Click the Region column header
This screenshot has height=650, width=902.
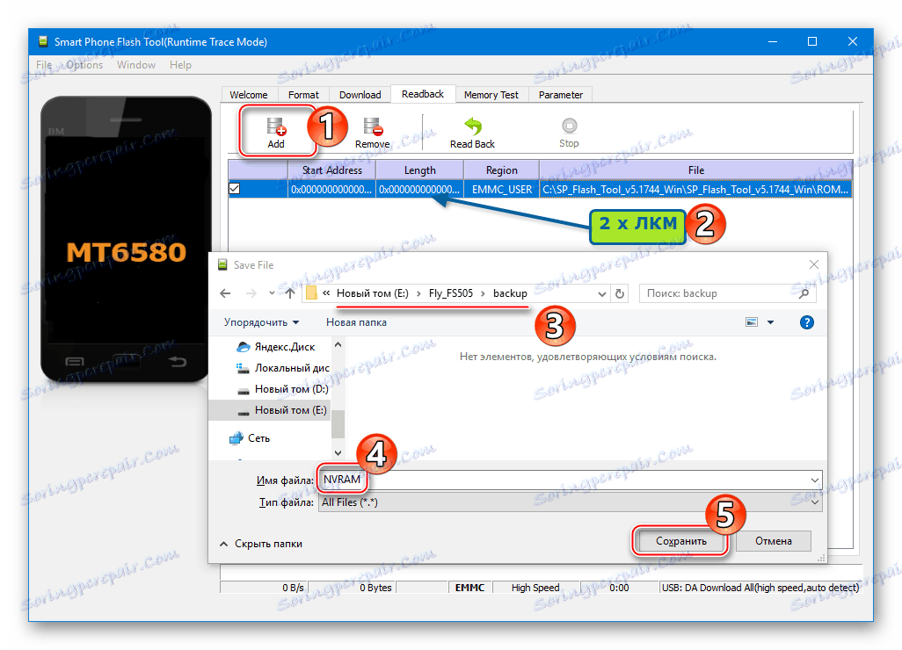coord(502,170)
